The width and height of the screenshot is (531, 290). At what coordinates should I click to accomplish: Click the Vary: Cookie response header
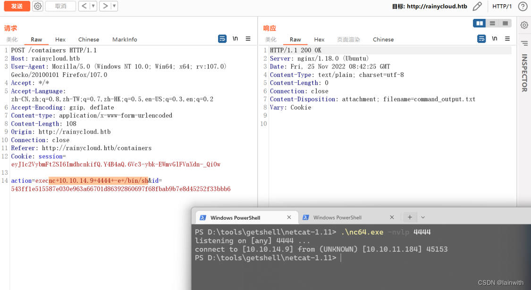pyautogui.click(x=291, y=107)
